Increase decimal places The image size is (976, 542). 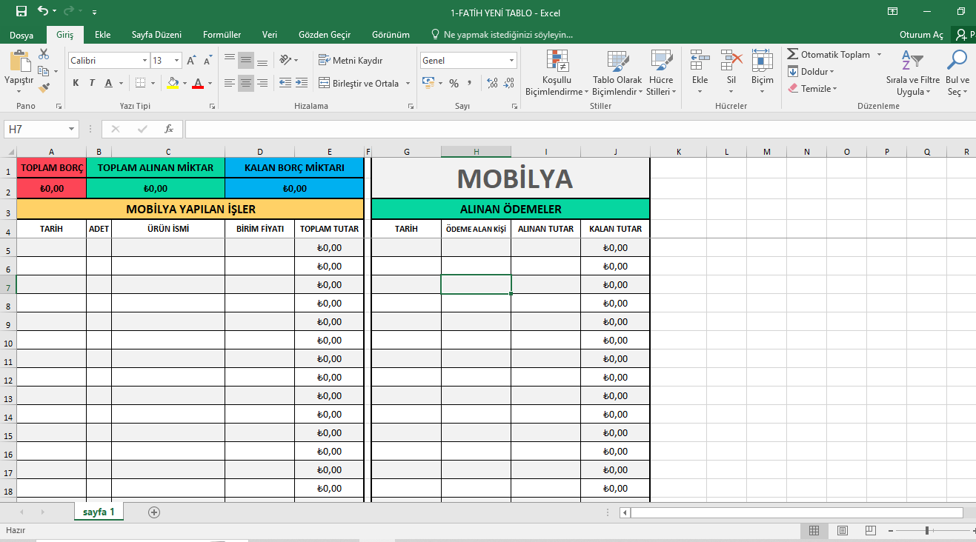pyautogui.click(x=493, y=83)
